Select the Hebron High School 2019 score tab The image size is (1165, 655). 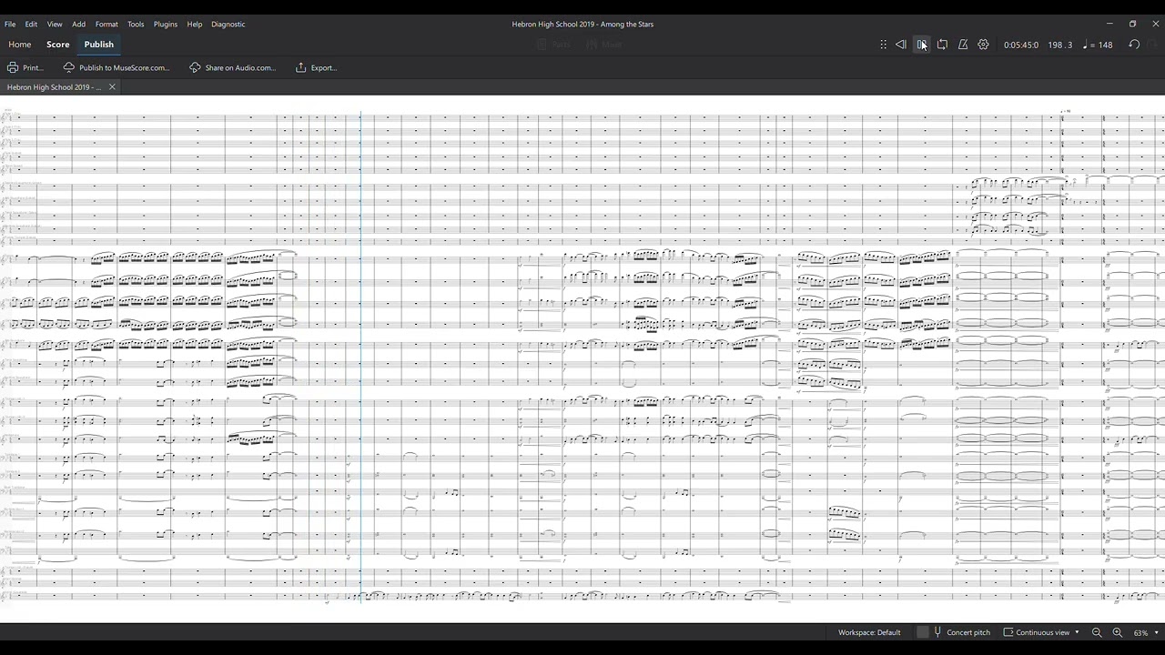(54, 87)
